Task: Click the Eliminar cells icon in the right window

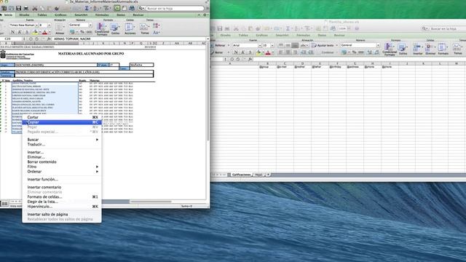Action: 430,49
